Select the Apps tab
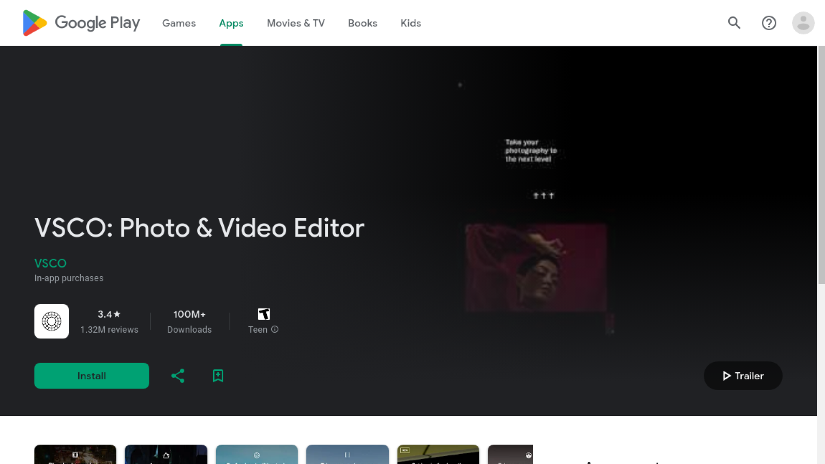This screenshot has height=464, width=825. pyautogui.click(x=231, y=23)
